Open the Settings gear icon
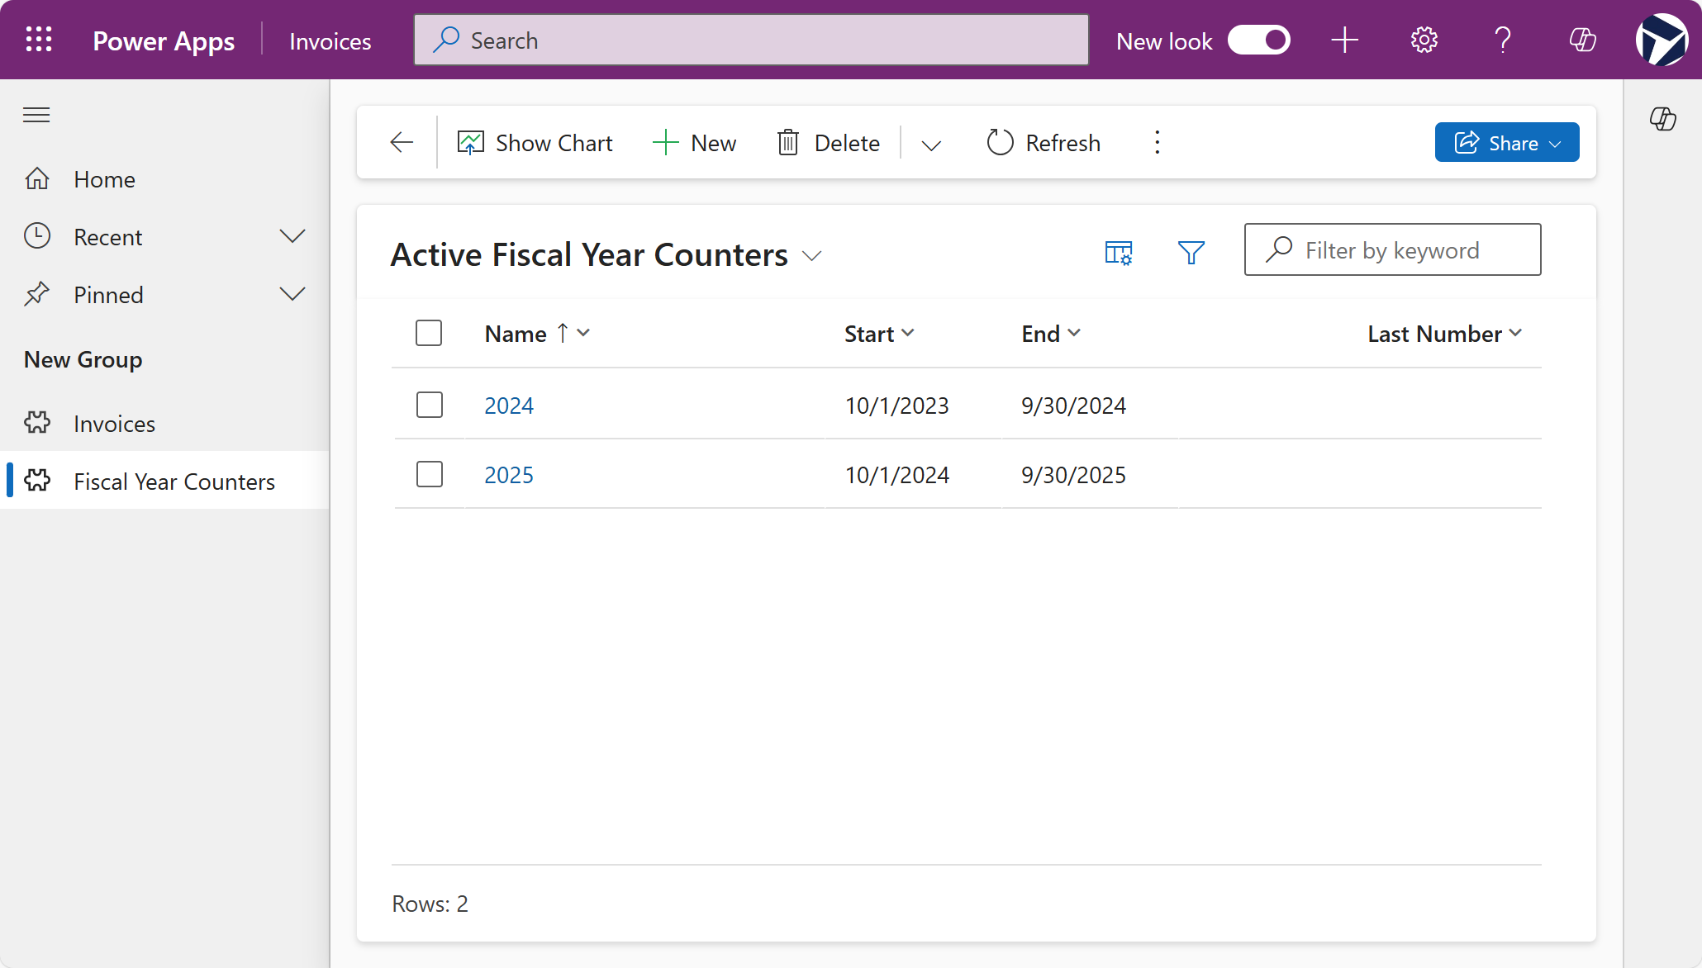Image resolution: width=1702 pixels, height=968 pixels. click(1424, 40)
